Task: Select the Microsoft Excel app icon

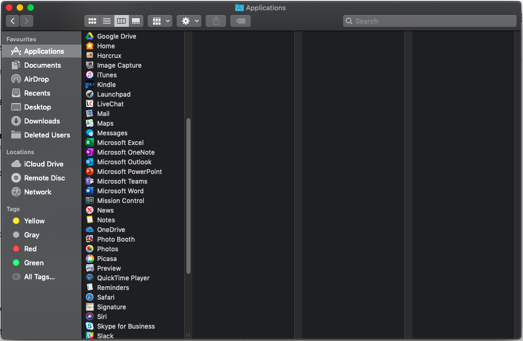Action: coord(90,143)
